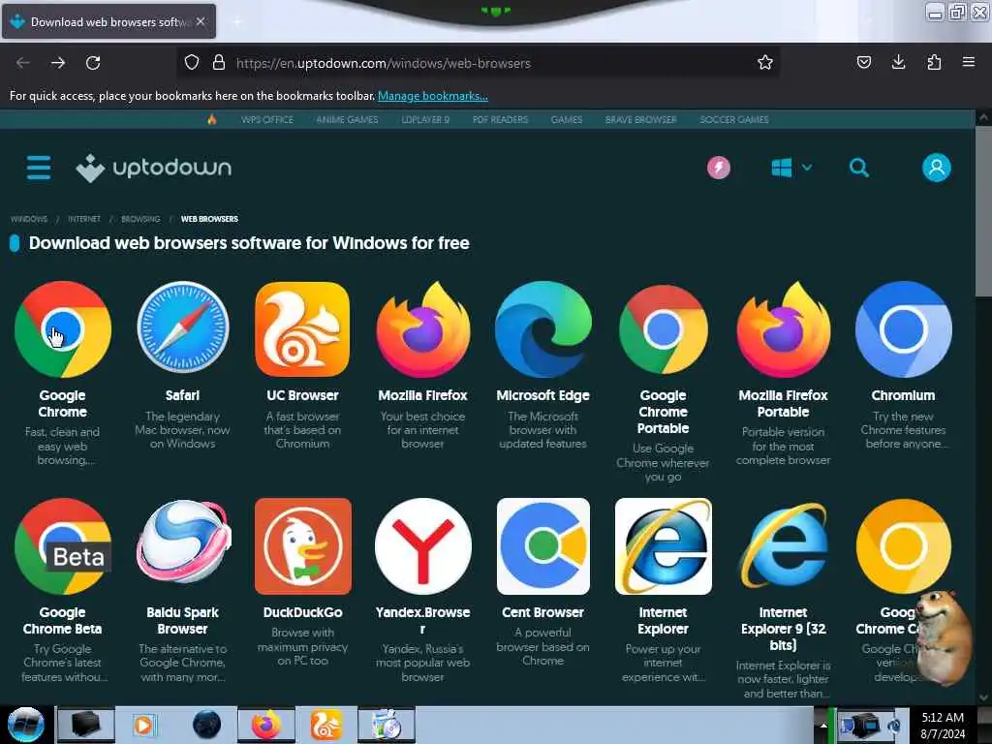Click UC Browser in the taskbar
The height and width of the screenshot is (744, 992).
tap(325, 725)
